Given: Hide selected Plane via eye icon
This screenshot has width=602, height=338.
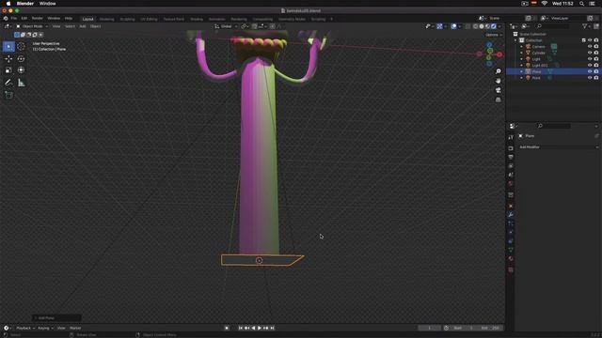Looking at the screenshot, I should click(x=590, y=71).
